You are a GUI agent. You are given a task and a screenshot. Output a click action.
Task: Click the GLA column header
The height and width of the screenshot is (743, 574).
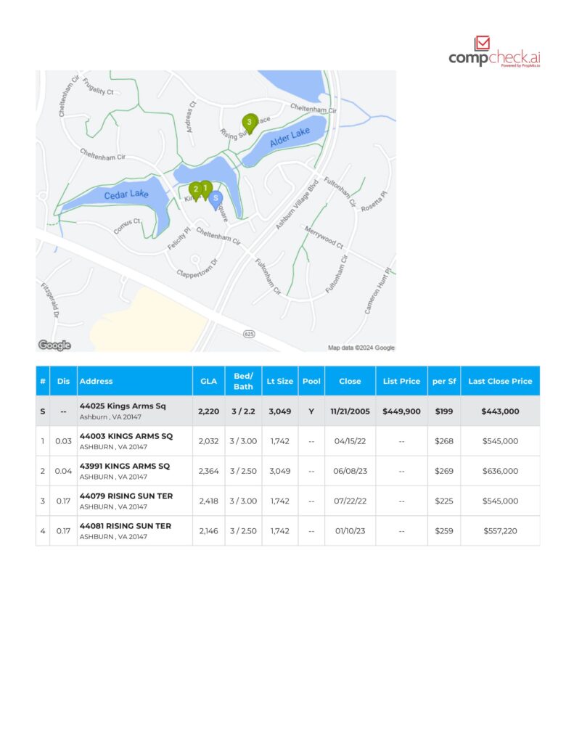click(x=208, y=381)
